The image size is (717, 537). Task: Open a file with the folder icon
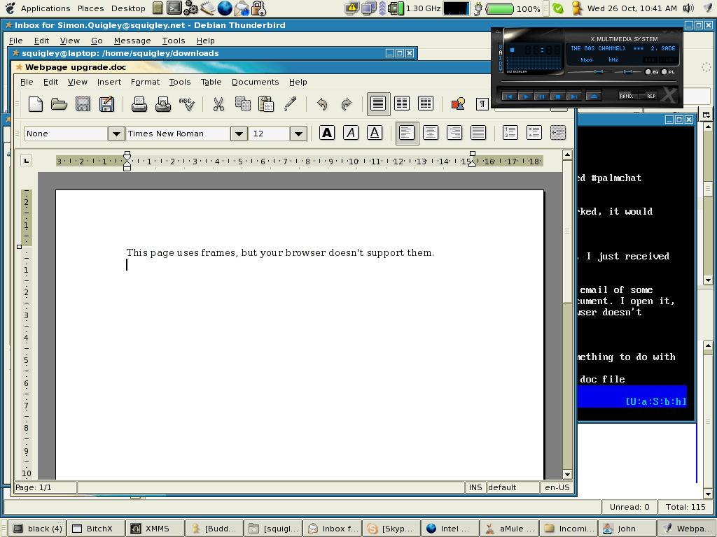[59, 104]
